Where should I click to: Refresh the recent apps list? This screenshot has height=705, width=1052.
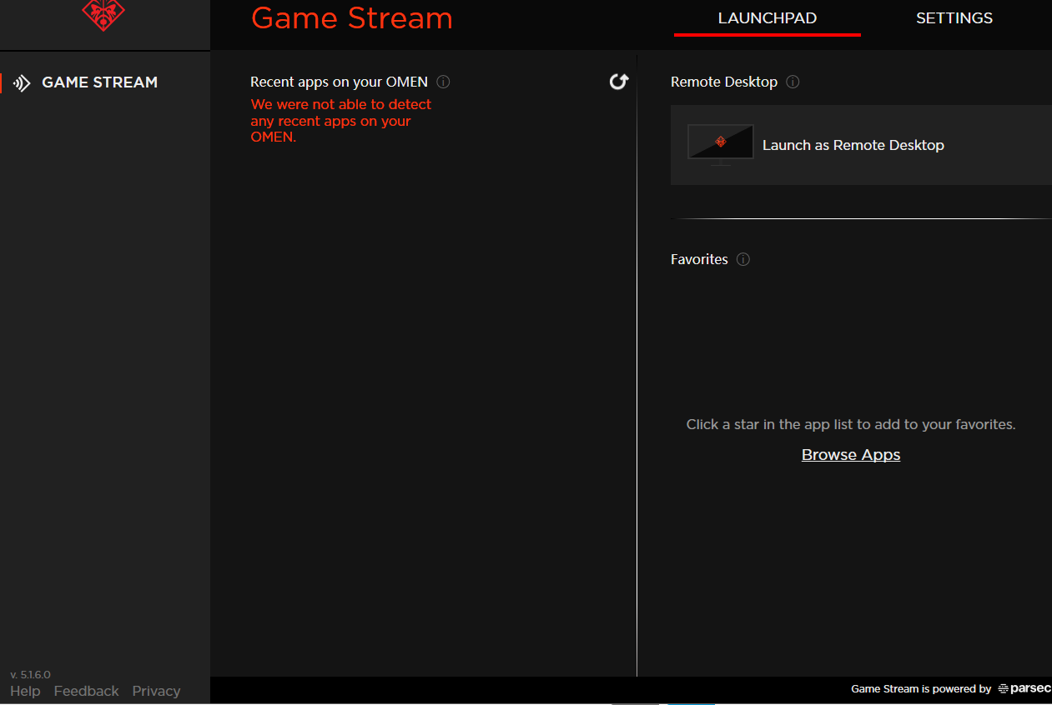pos(618,81)
